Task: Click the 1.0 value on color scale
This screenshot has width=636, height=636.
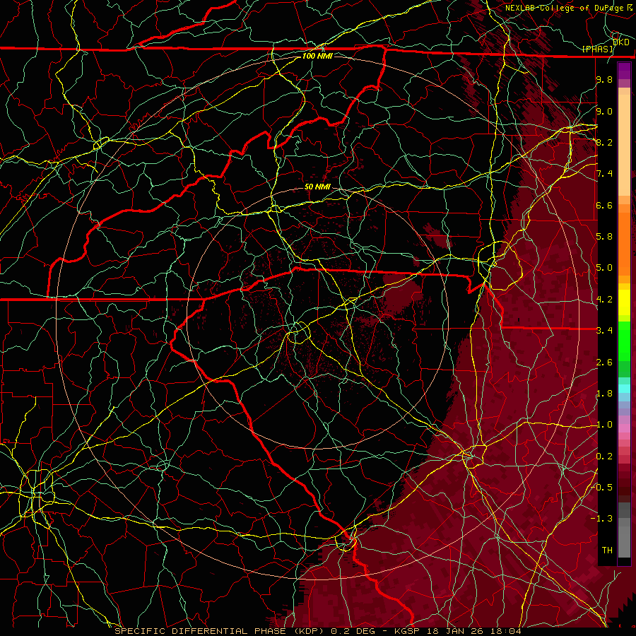Action: (x=604, y=425)
